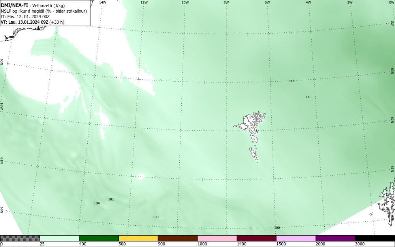The height and width of the screenshot is (247, 395).
Task: Click the legend value label 400
Action: pyautogui.click(x=83, y=244)
